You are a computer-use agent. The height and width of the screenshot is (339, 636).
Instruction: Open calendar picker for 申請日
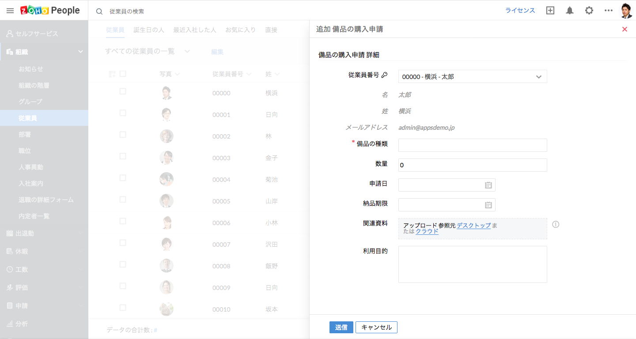[488, 185]
